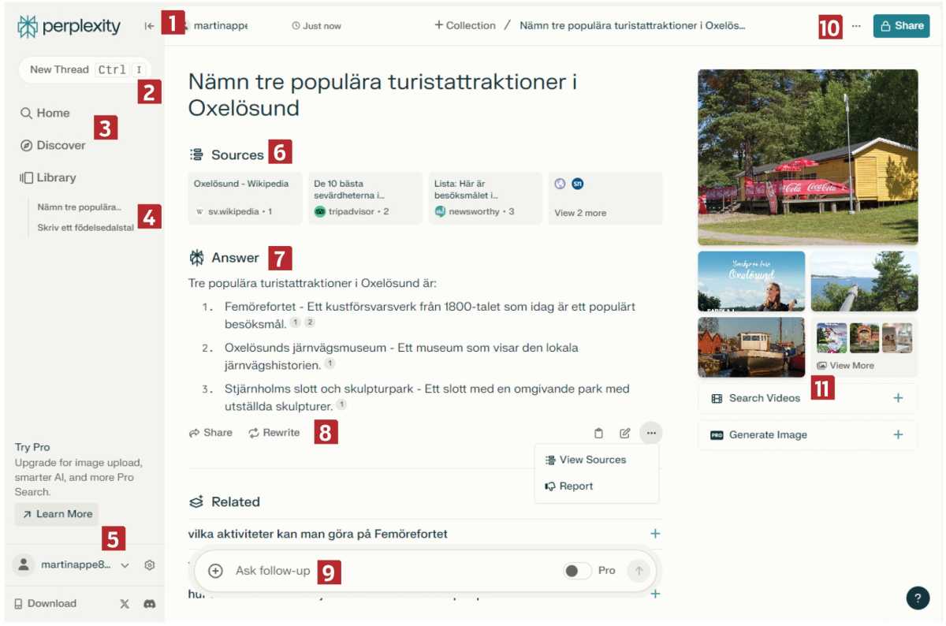Expand the Search Videos option
946x626 pixels.
click(x=897, y=398)
